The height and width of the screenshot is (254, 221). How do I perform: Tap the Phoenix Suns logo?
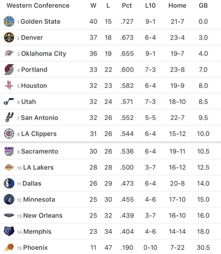[9, 247]
